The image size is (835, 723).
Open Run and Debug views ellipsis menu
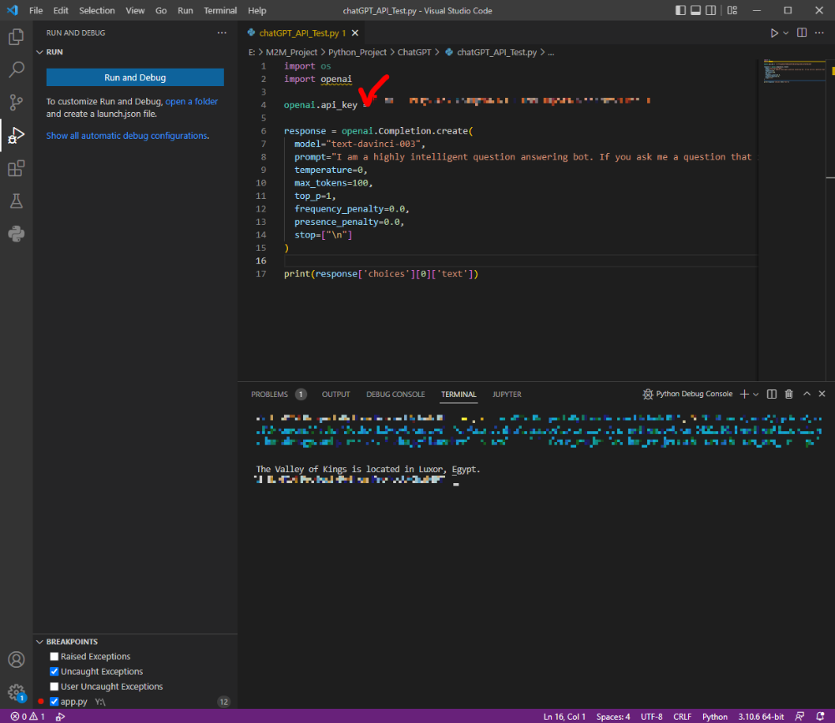221,33
